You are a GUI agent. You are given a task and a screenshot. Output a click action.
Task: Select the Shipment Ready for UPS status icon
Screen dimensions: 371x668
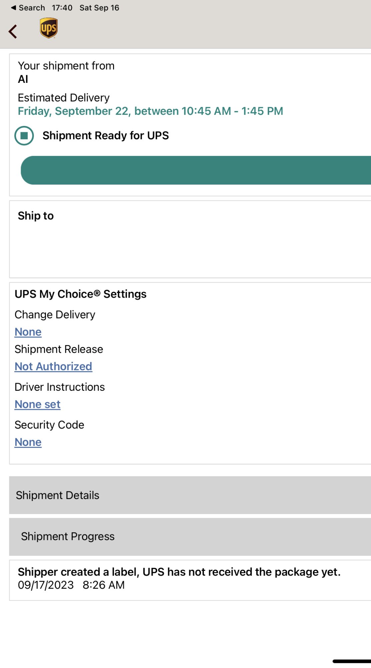pos(24,136)
